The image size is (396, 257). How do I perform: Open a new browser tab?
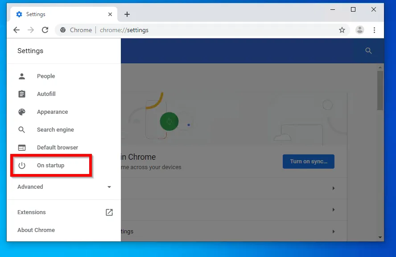coord(127,14)
